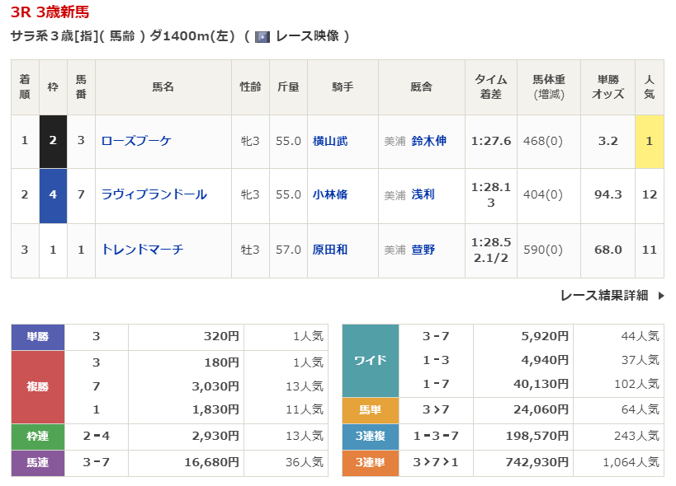Click the ワイド payout label
Image resolution: width=676 pixels, height=486 pixels.
(370, 361)
